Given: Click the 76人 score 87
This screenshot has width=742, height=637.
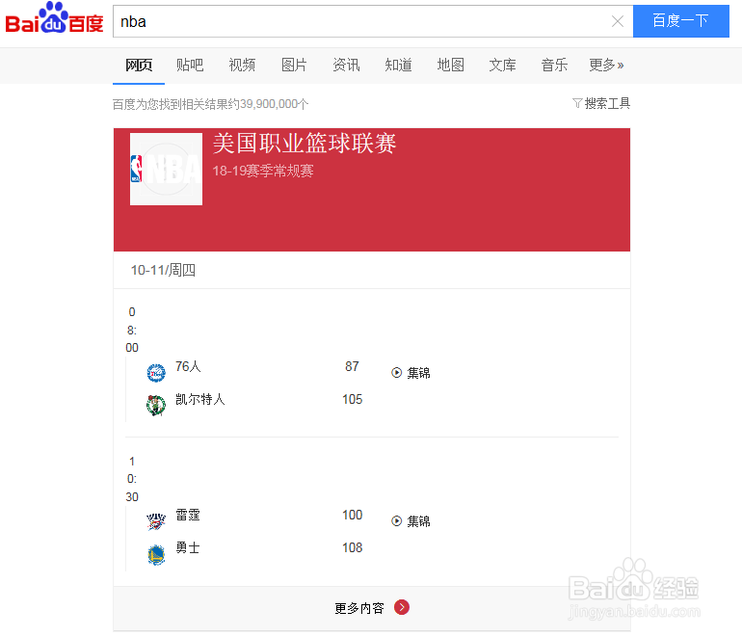Looking at the screenshot, I should (x=352, y=366).
